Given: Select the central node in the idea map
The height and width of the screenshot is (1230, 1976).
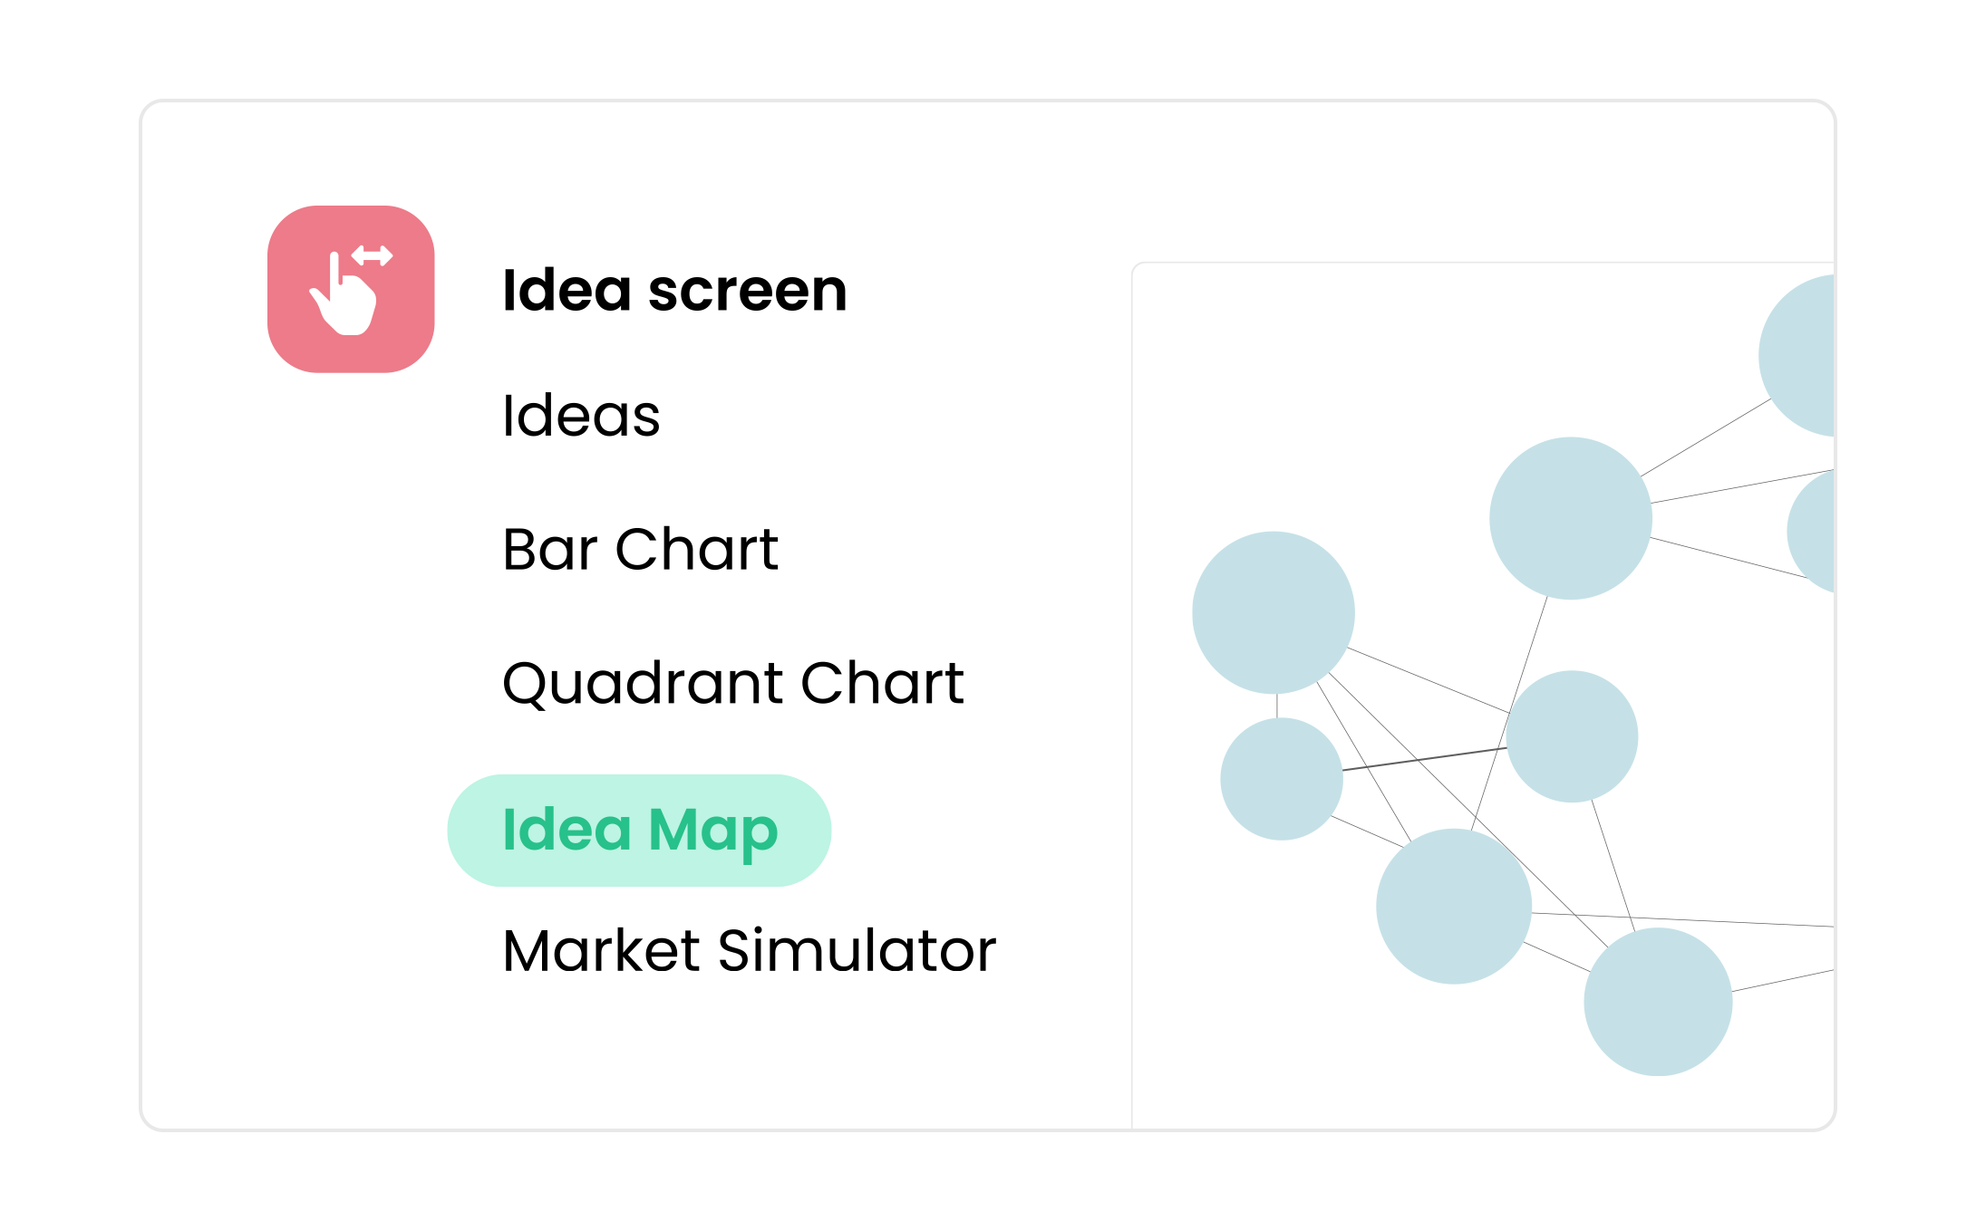Looking at the screenshot, I should [x=1572, y=736].
